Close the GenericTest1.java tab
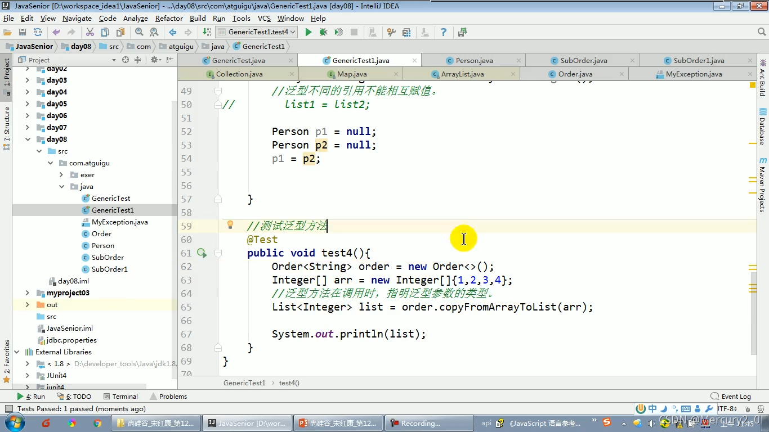This screenshot has height=432, width=769. (414, 60)
